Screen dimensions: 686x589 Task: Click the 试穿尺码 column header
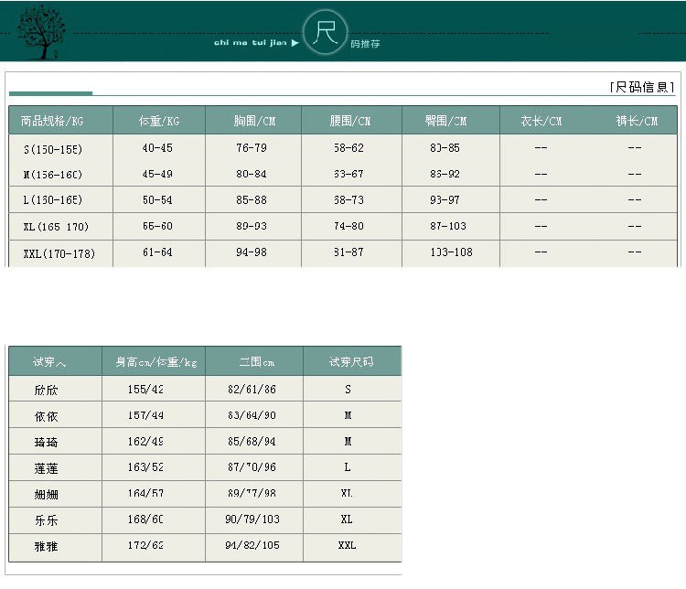[351, 362]
